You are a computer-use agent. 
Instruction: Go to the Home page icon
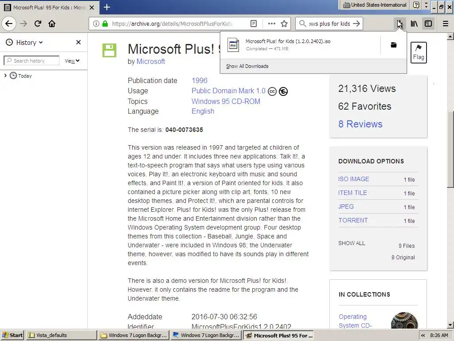52,24
